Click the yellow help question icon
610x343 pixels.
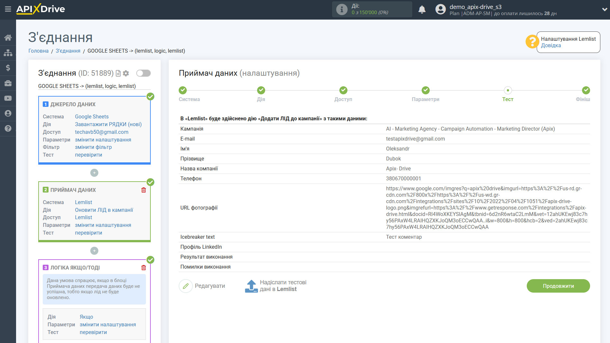(x=532, y=42)
